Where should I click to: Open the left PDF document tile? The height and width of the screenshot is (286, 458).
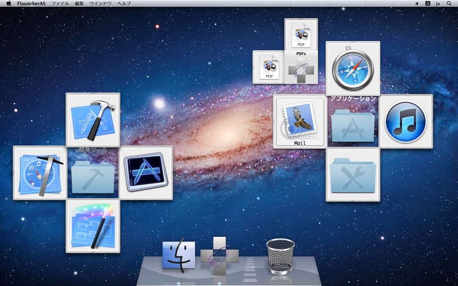[x=269, y=67]
